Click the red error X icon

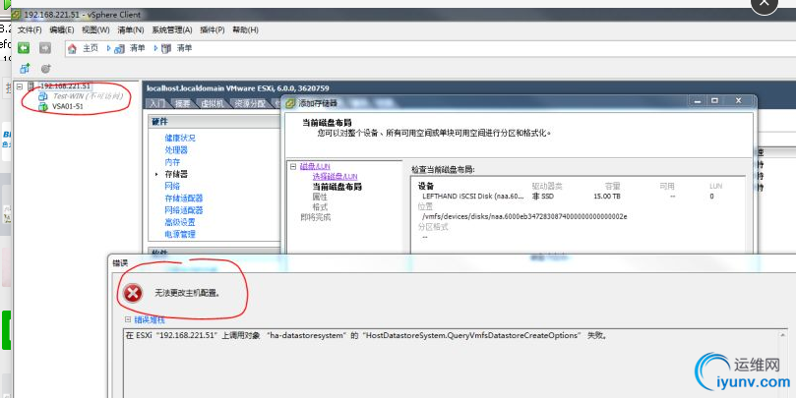[x=133, y=293]
